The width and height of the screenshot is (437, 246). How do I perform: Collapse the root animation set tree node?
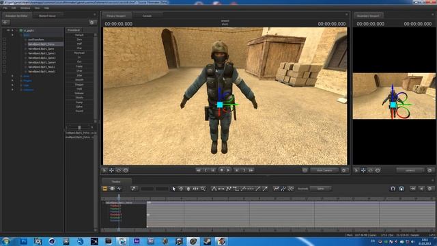pos(12,30)
